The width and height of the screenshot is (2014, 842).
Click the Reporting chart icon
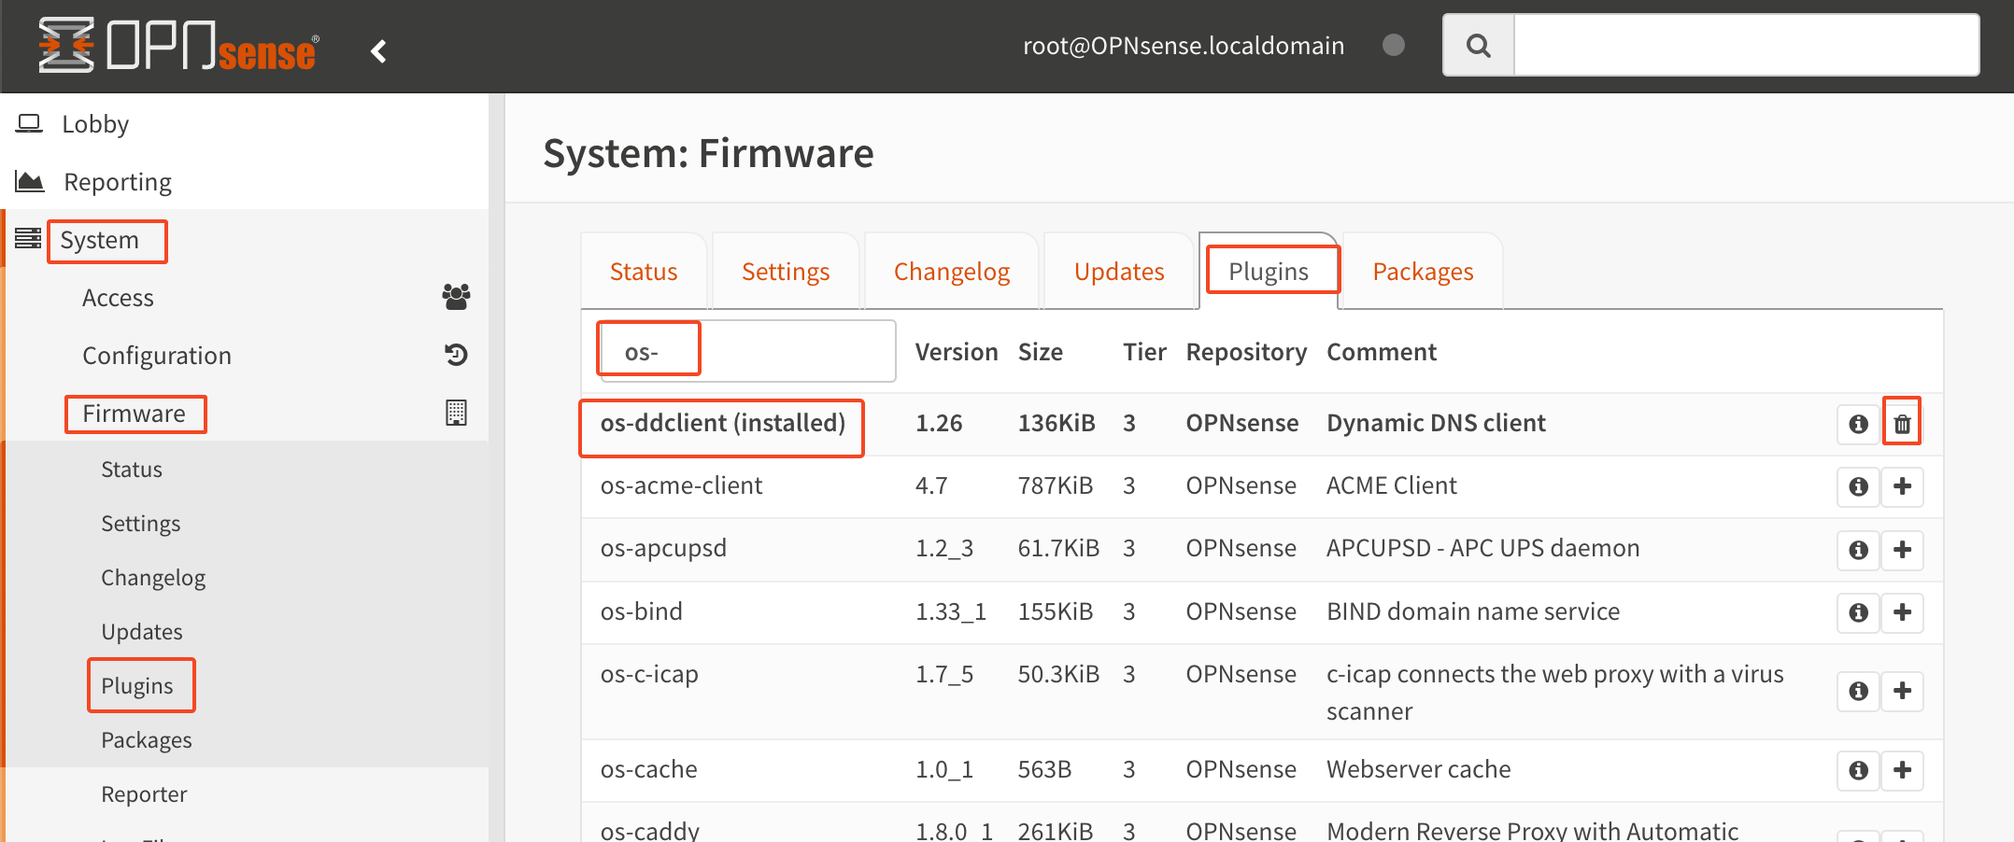[30, 181]
